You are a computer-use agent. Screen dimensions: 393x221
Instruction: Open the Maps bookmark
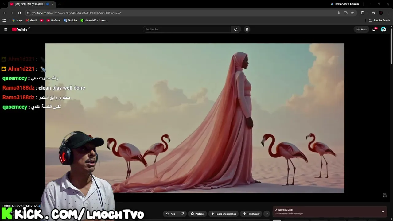click(x=17, y=21)
